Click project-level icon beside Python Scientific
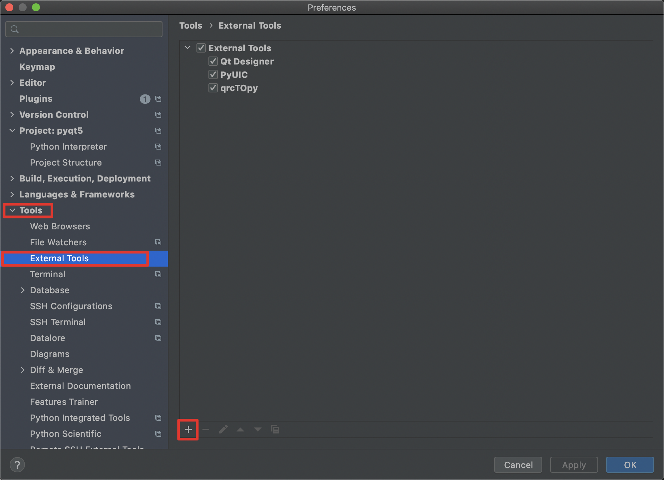The image size is (664, 480). [x=158, y=434]
